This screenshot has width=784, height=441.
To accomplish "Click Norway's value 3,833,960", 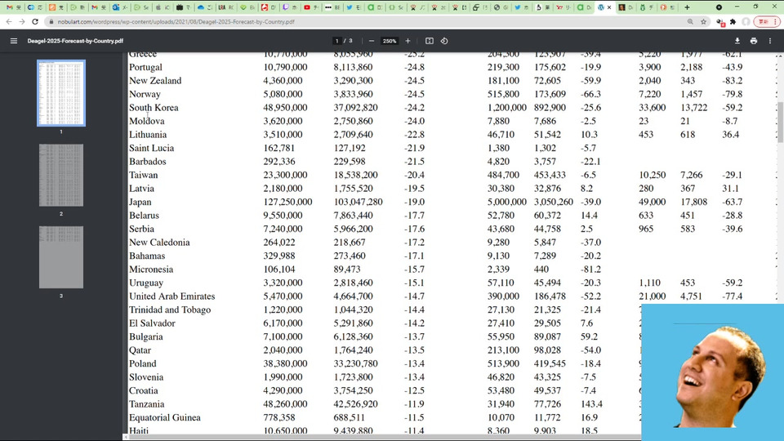I will (354, 94).
